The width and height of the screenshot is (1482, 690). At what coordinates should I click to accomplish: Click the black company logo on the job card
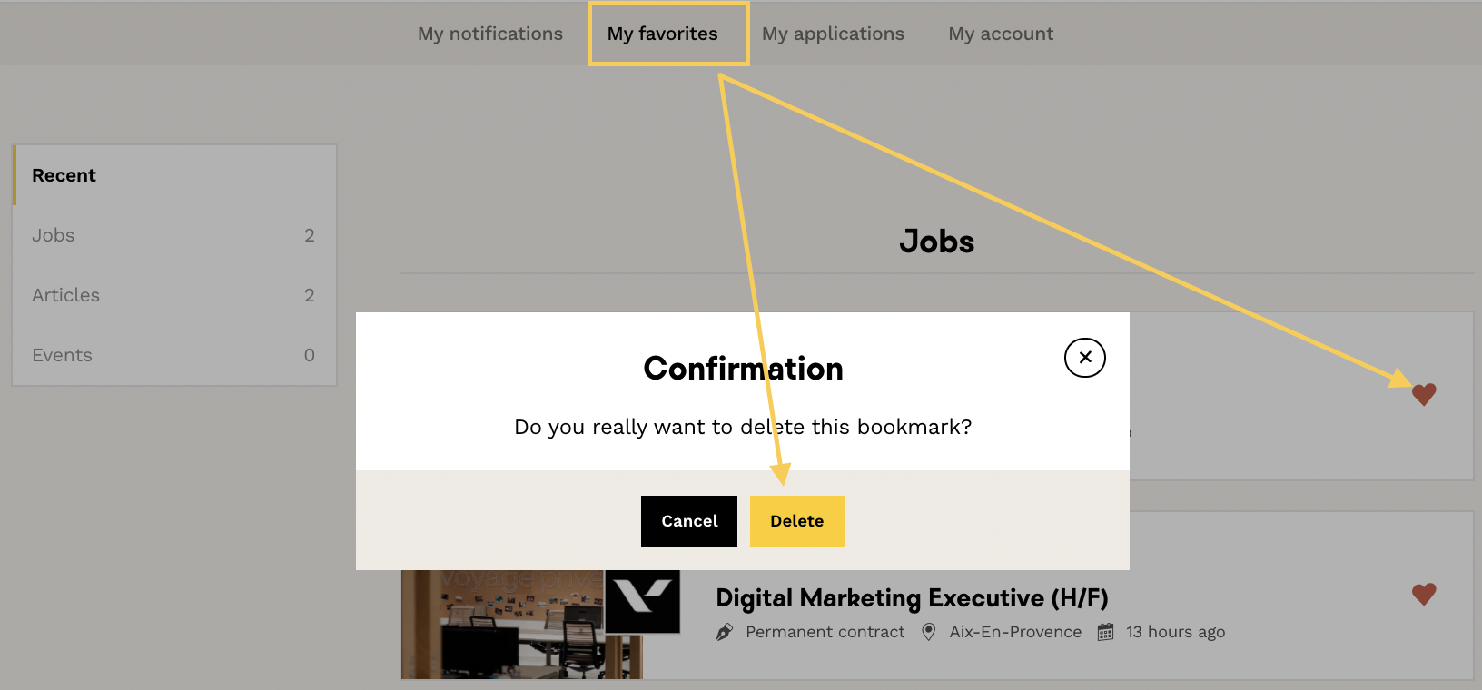(643, 601)
